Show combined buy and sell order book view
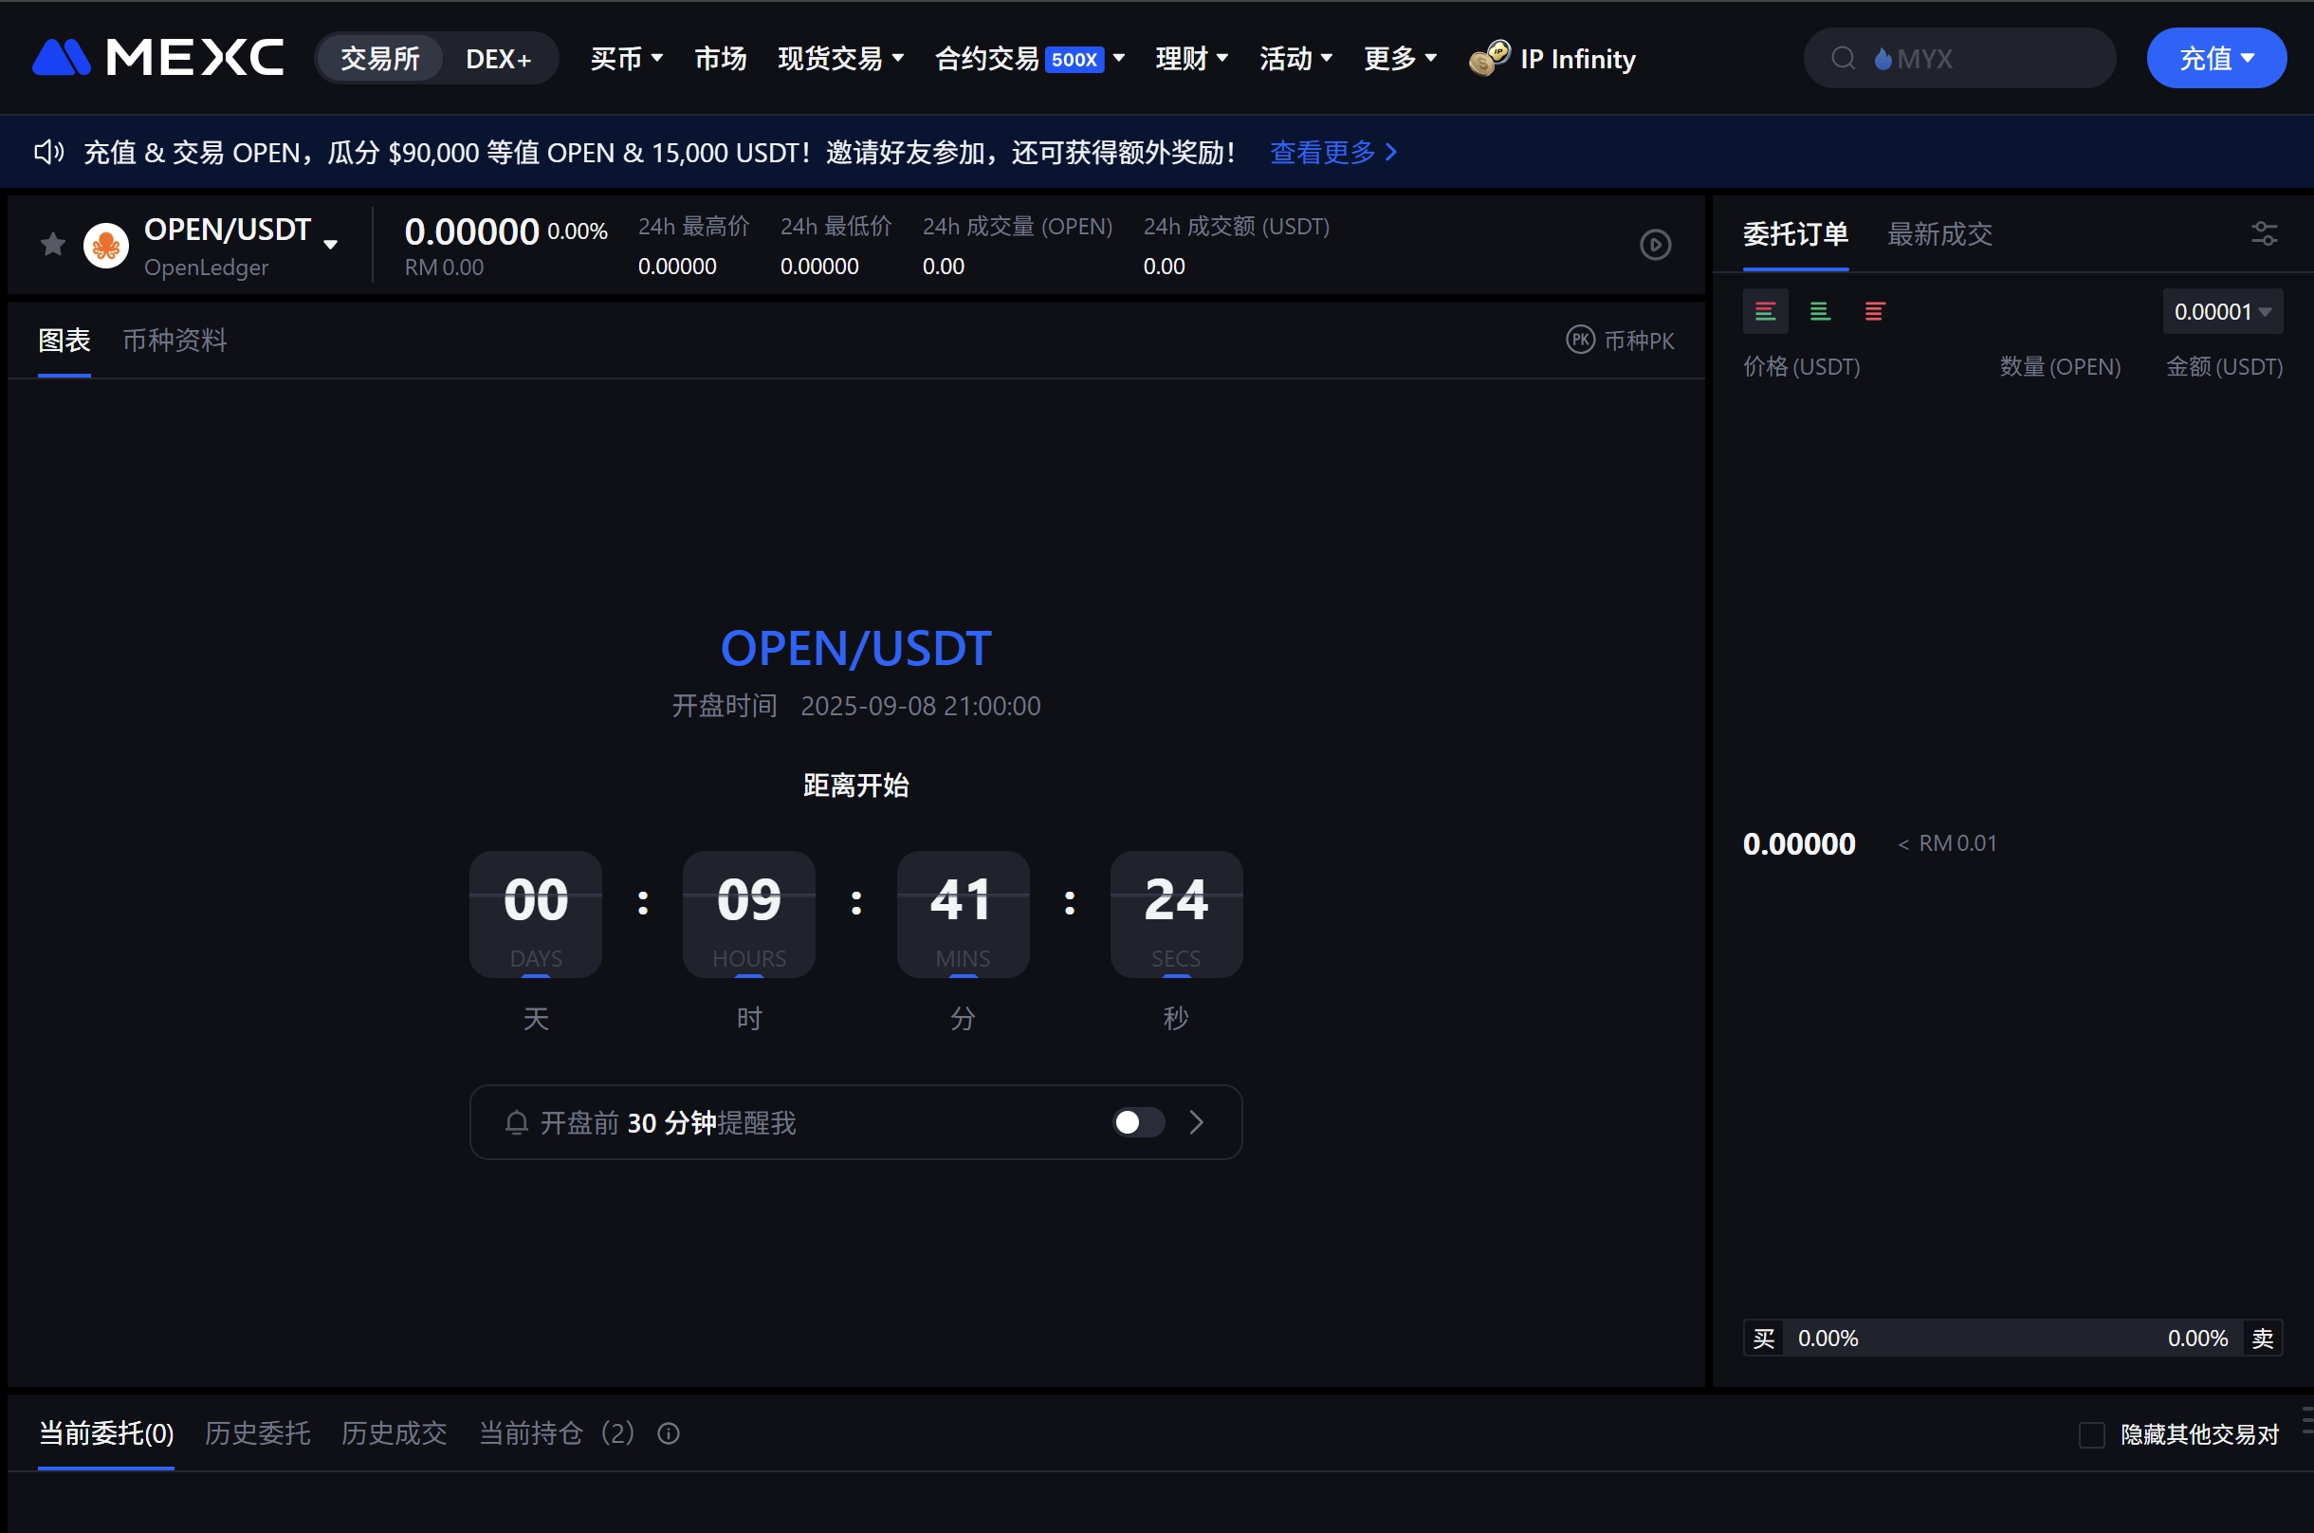Image resolution: width=2314 pixels, height=1533 pixels. tap(1765, 312)
